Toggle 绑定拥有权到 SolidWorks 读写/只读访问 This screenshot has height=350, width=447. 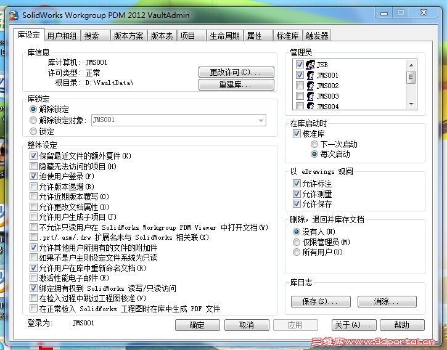[33, 288]
